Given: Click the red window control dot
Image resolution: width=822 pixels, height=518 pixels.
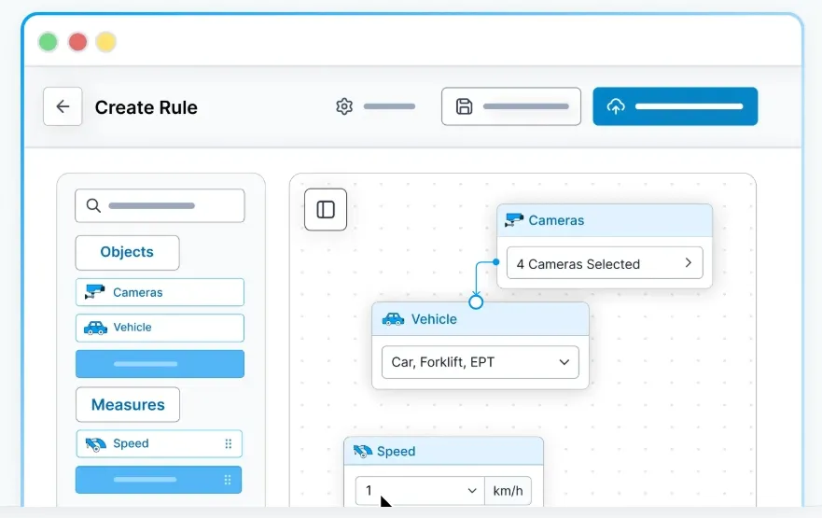Looking at the screenshot, I should pos(77,42).
